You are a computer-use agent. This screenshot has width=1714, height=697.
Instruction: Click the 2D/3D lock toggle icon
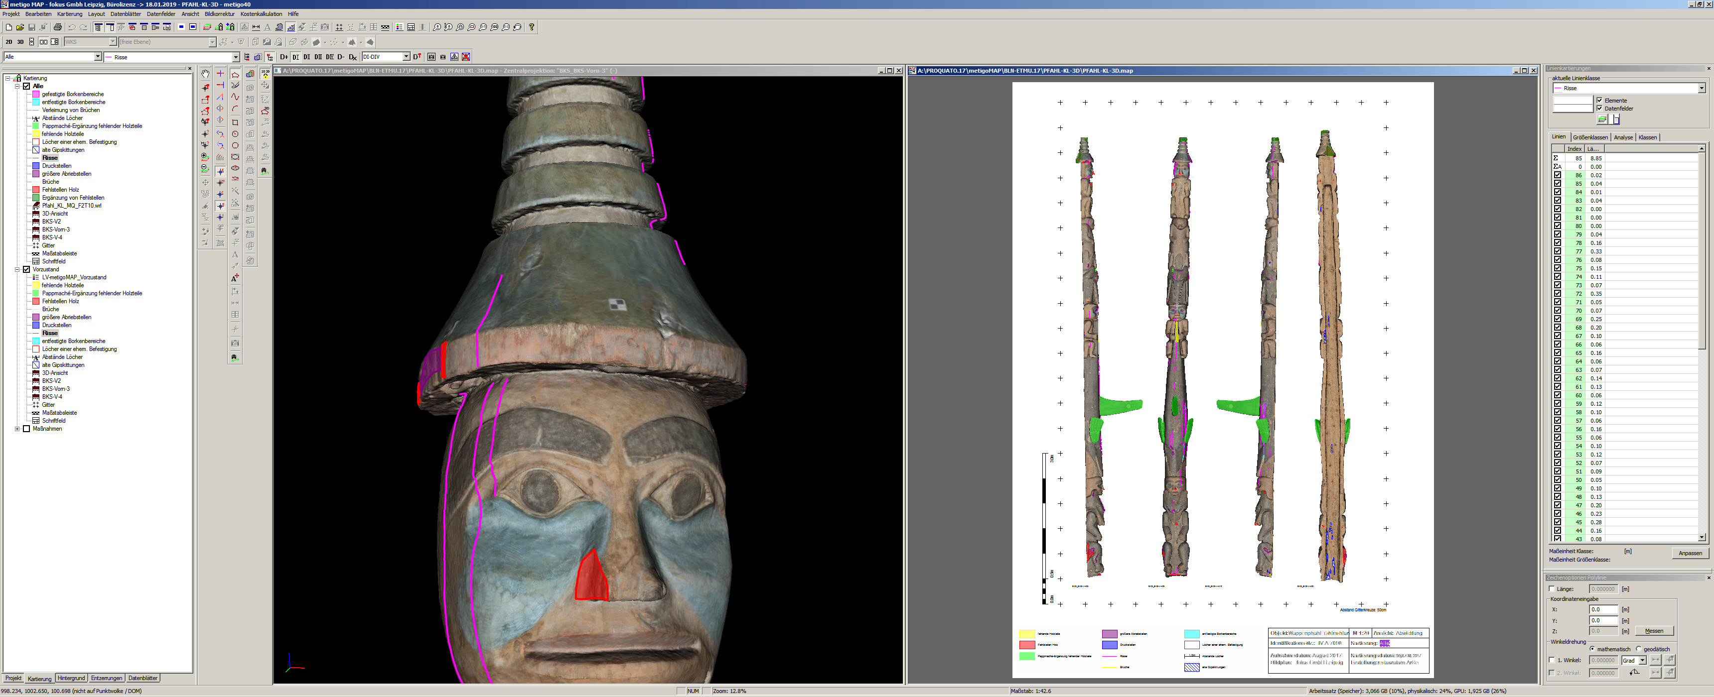click(265, 74)
